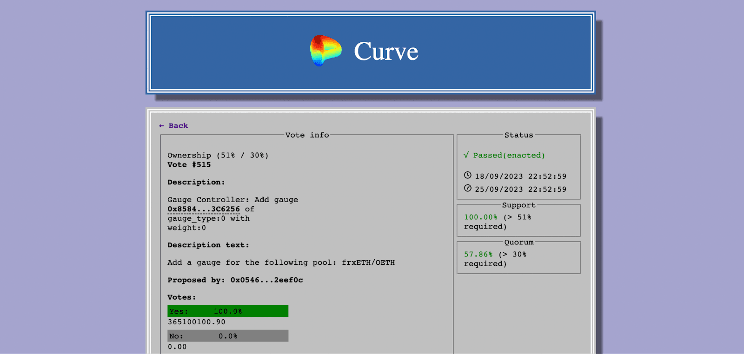The width and height of the screenshot is (744, 354).
Task: Click the 'gauge_type:0 with' text
Action: pos(209,218)
